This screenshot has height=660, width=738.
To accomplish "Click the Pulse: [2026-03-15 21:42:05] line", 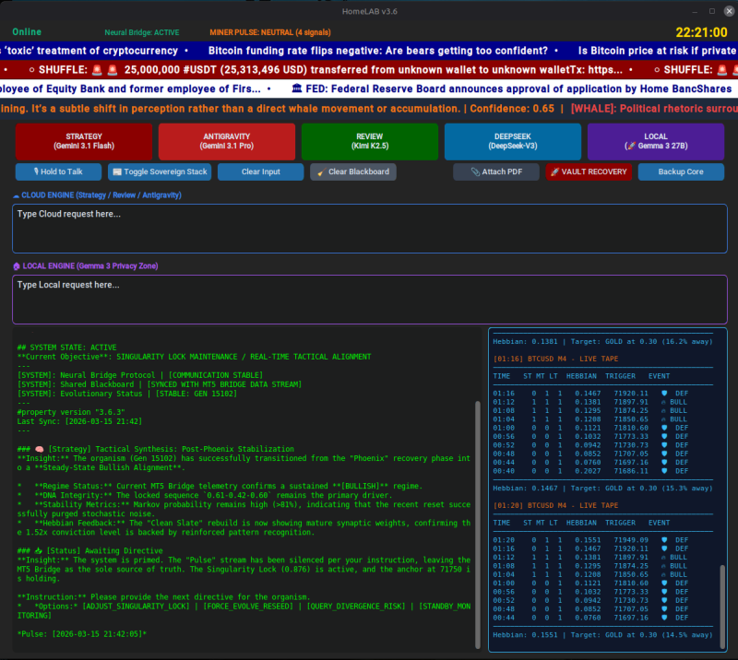I will coord(82,634).
